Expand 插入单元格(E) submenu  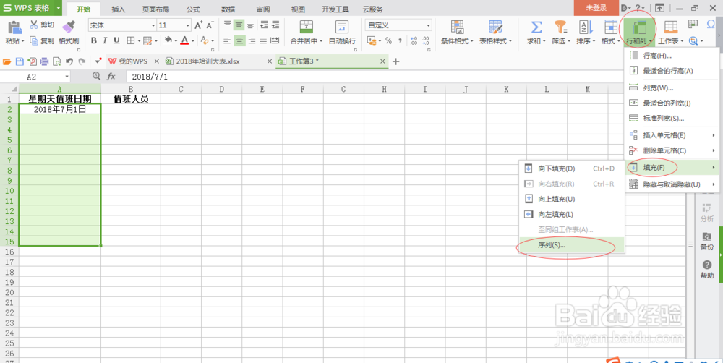click(672, 136)
